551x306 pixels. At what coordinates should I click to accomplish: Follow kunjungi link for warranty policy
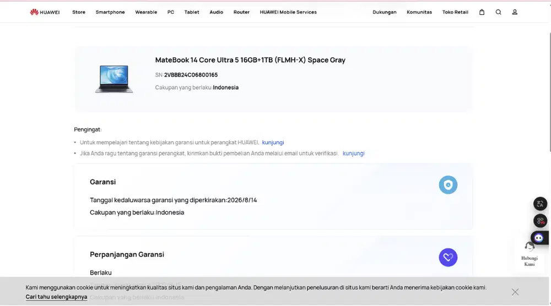pos(273,143)
